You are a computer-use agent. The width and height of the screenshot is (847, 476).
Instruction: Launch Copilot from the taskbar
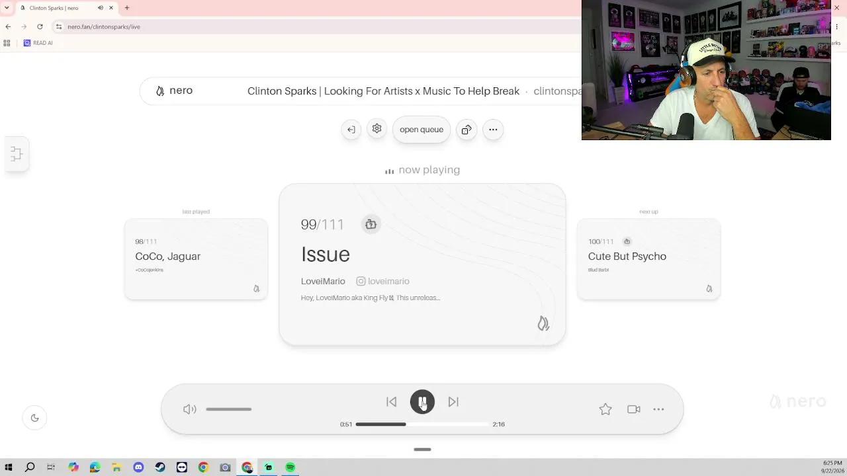tap(73, 467)
